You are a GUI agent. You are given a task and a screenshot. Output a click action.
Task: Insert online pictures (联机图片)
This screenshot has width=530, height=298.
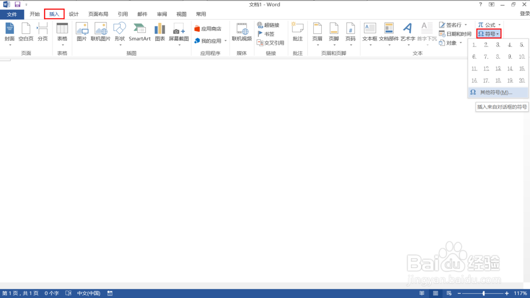click(101, 32)
